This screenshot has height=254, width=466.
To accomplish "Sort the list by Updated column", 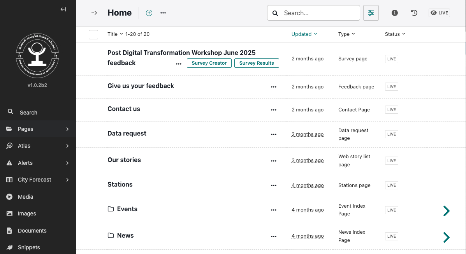I will (x=304, y=34).
